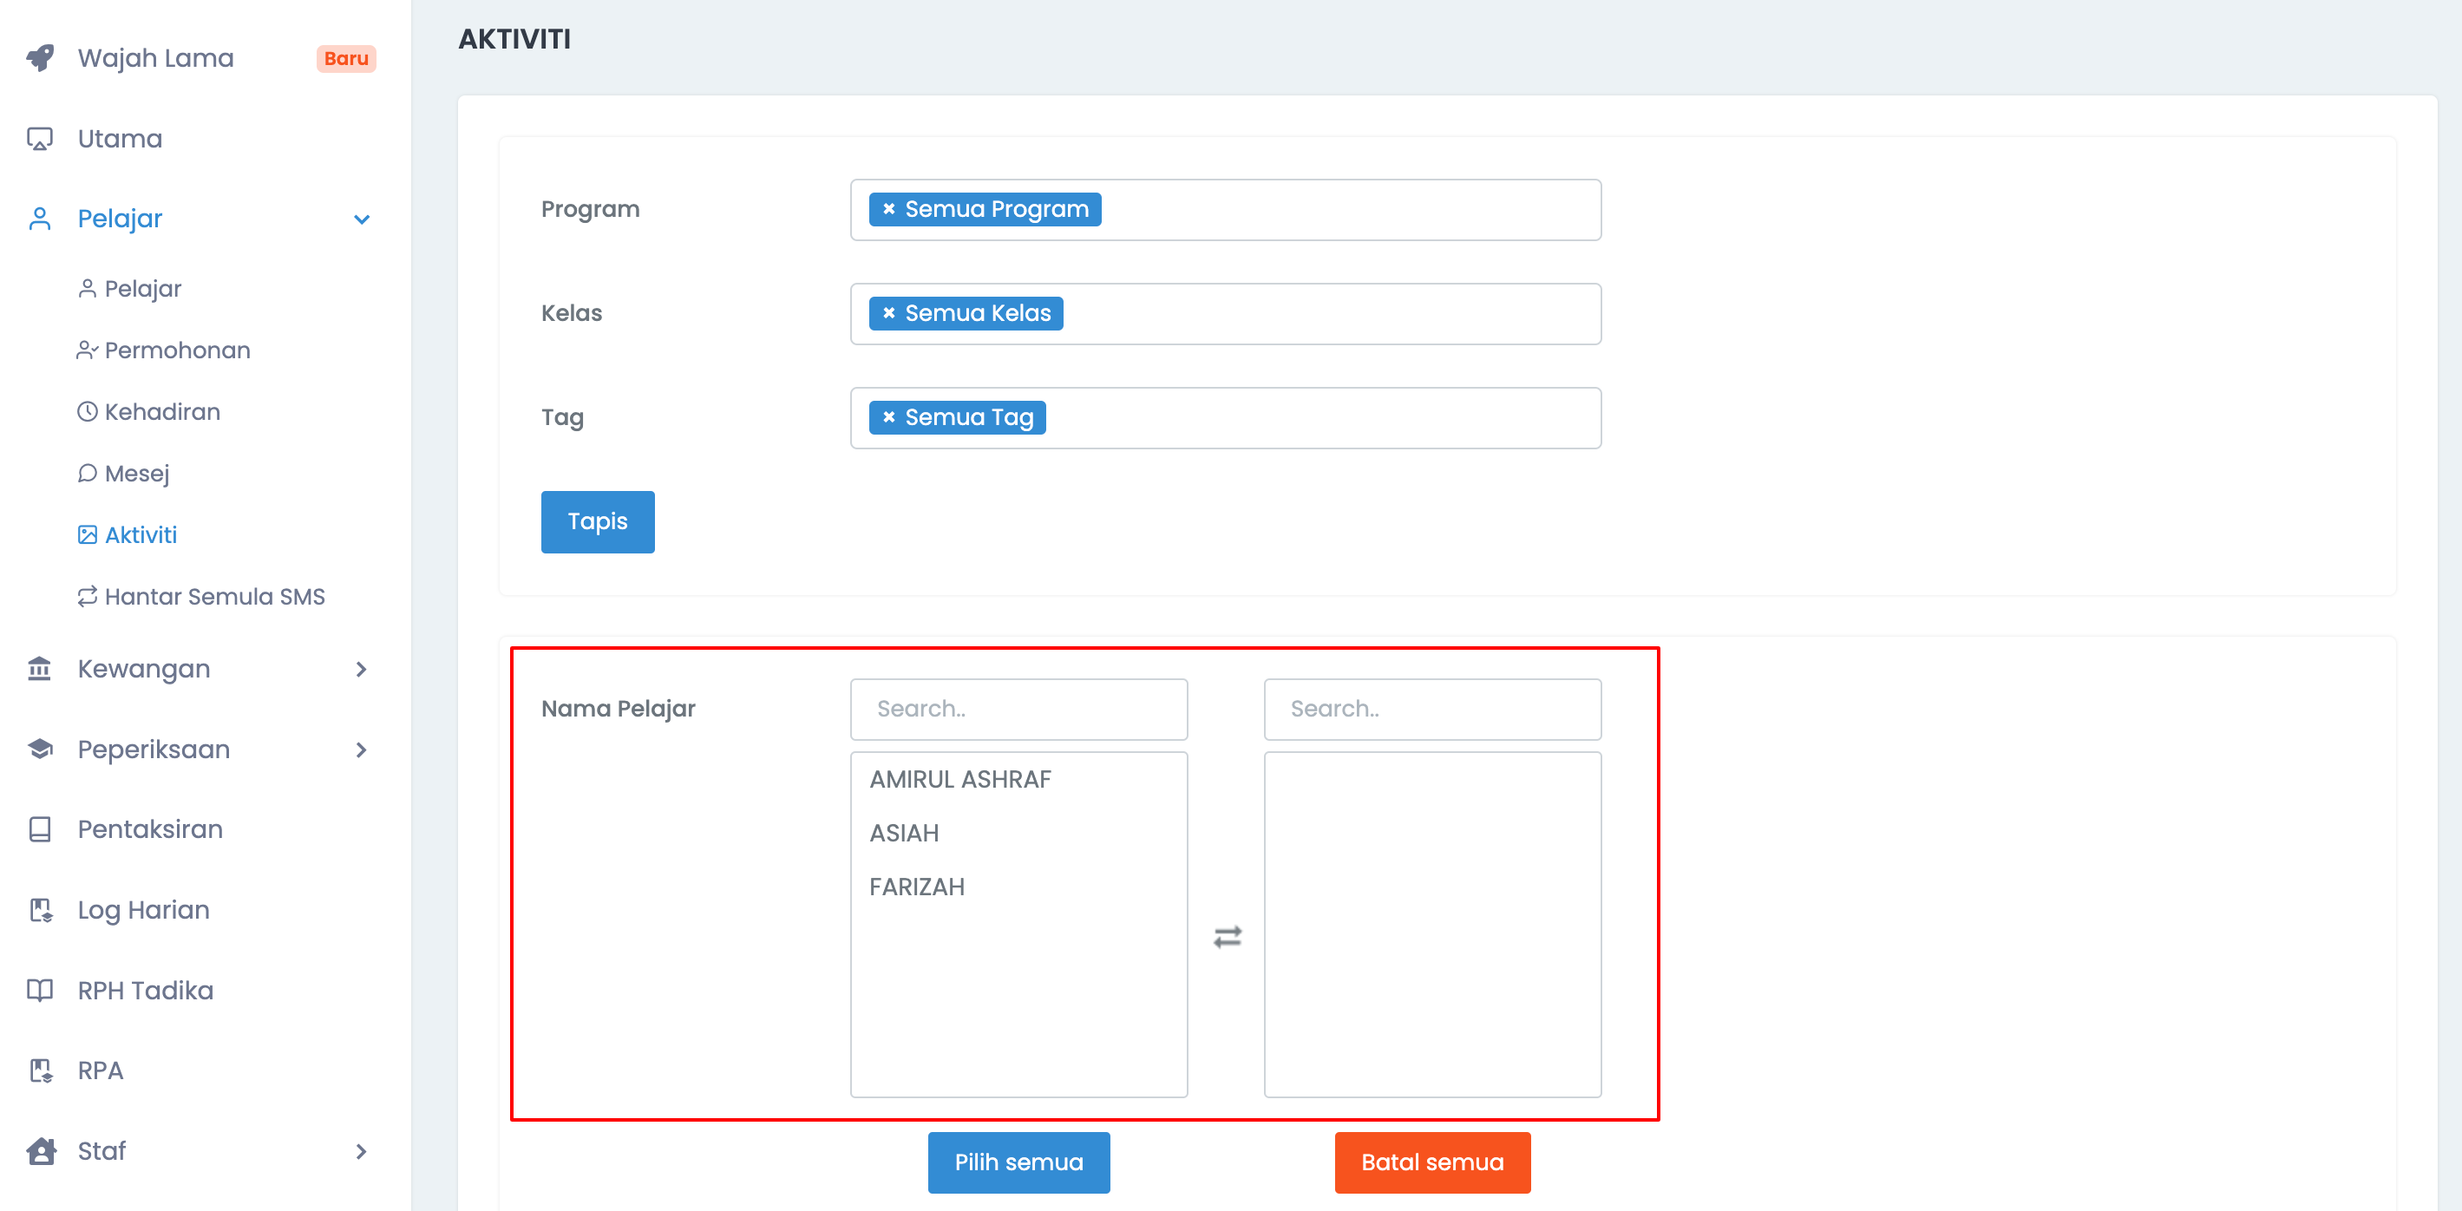Open Pentaksiran menu item

pos(150,828)
